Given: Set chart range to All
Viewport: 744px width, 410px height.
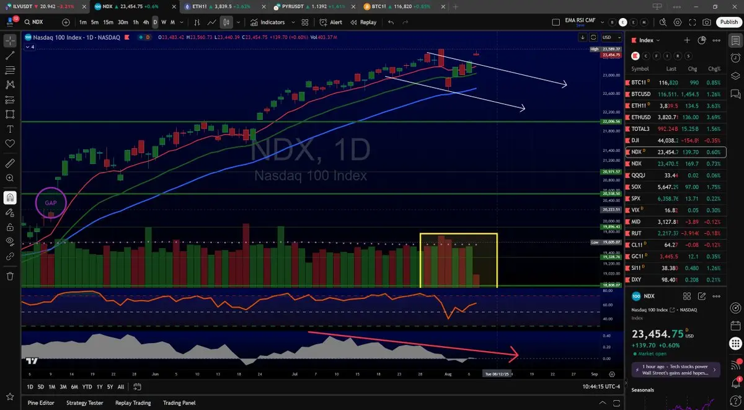Looking at the screenshot, I should (120, 386).
